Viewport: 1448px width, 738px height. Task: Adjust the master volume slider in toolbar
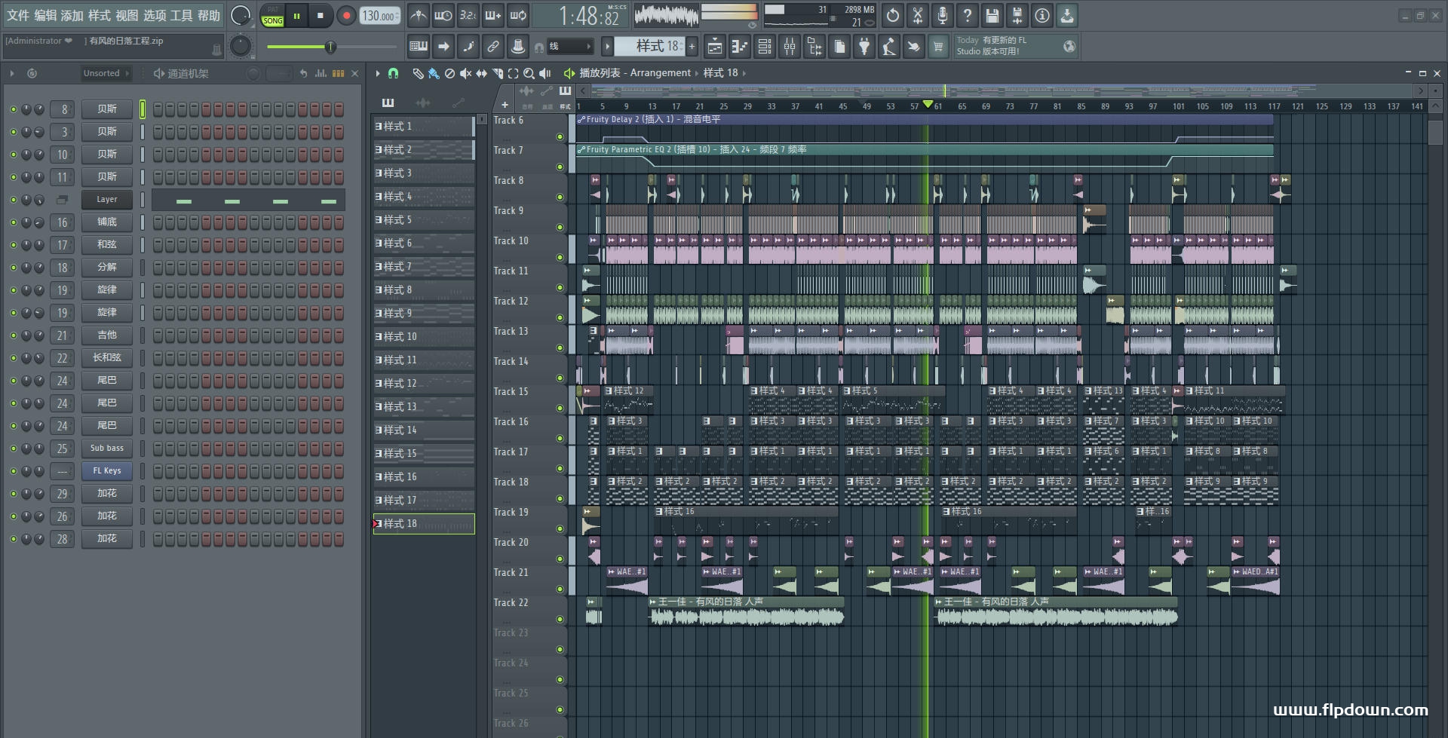pos(330,47)
